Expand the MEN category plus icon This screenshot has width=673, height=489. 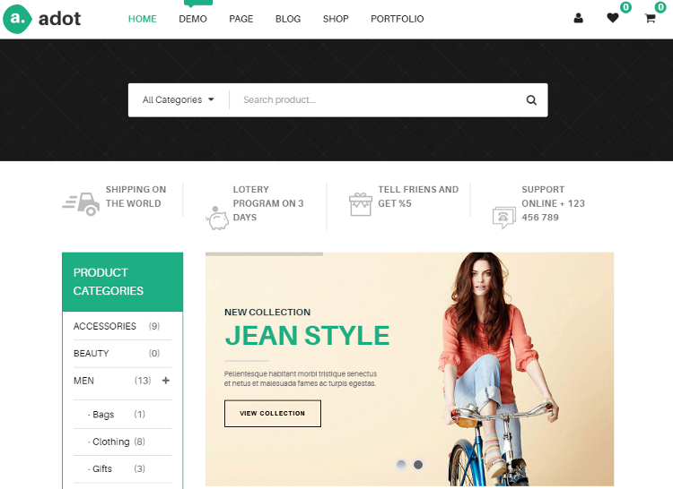tap(166, 381)
